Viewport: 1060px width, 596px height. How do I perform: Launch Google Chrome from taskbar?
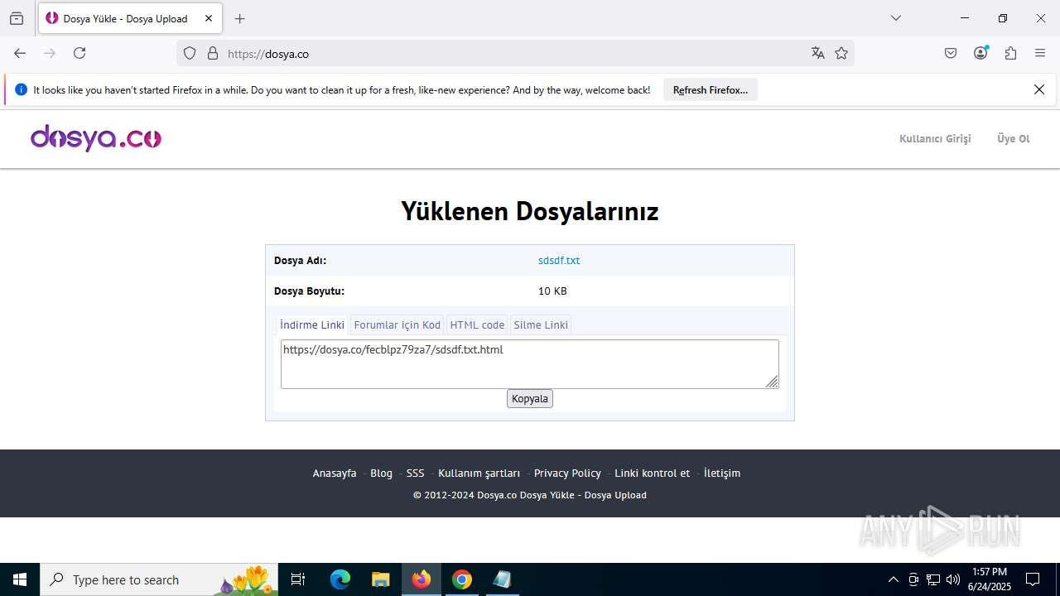(x=462, y=579)
